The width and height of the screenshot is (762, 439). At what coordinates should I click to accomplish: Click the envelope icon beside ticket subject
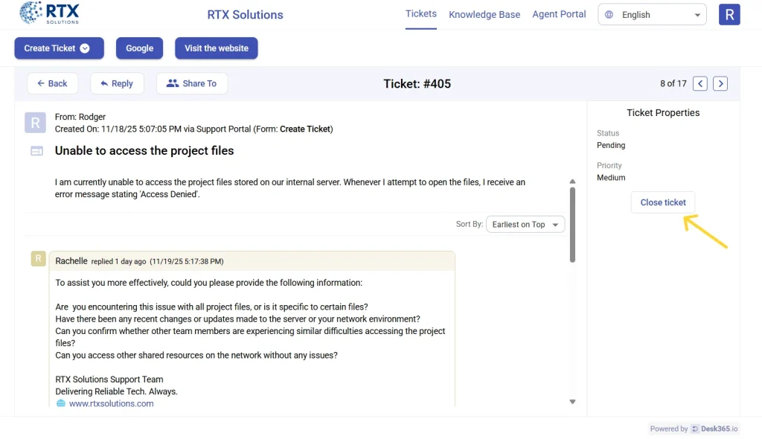point(35,150)
